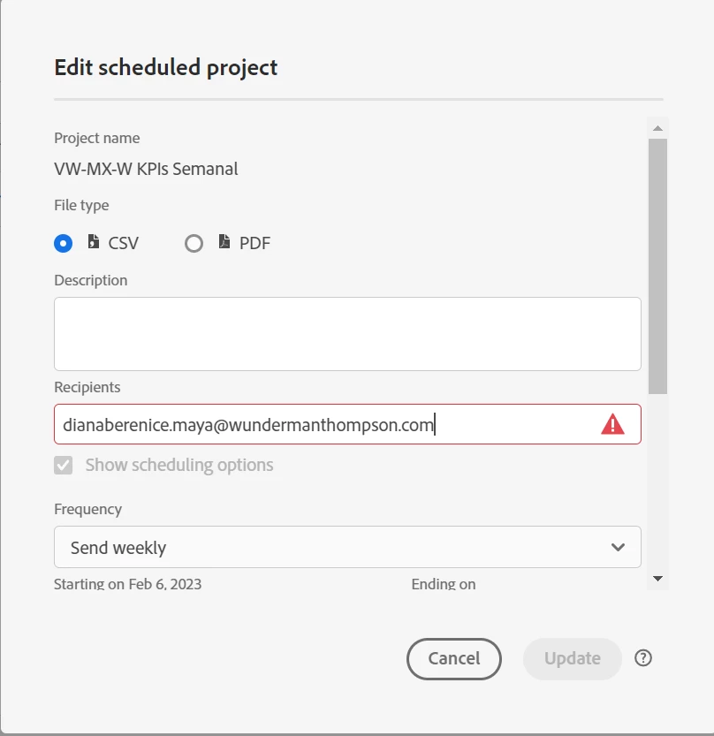Click the vertical scrollbar thumb
This screenshot has width=714, height=736.
[x=657, y=265]
